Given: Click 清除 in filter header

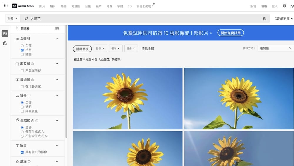Looking at the screenshot, I should coord(57,29).
